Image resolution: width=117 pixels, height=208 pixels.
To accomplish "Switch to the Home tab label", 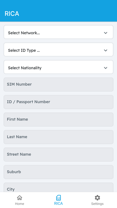I will [x=19, y=204].
